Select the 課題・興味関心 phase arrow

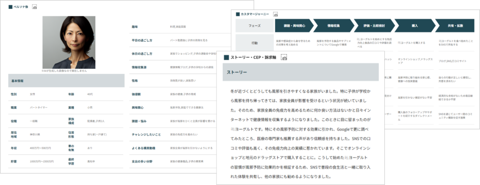294,26
